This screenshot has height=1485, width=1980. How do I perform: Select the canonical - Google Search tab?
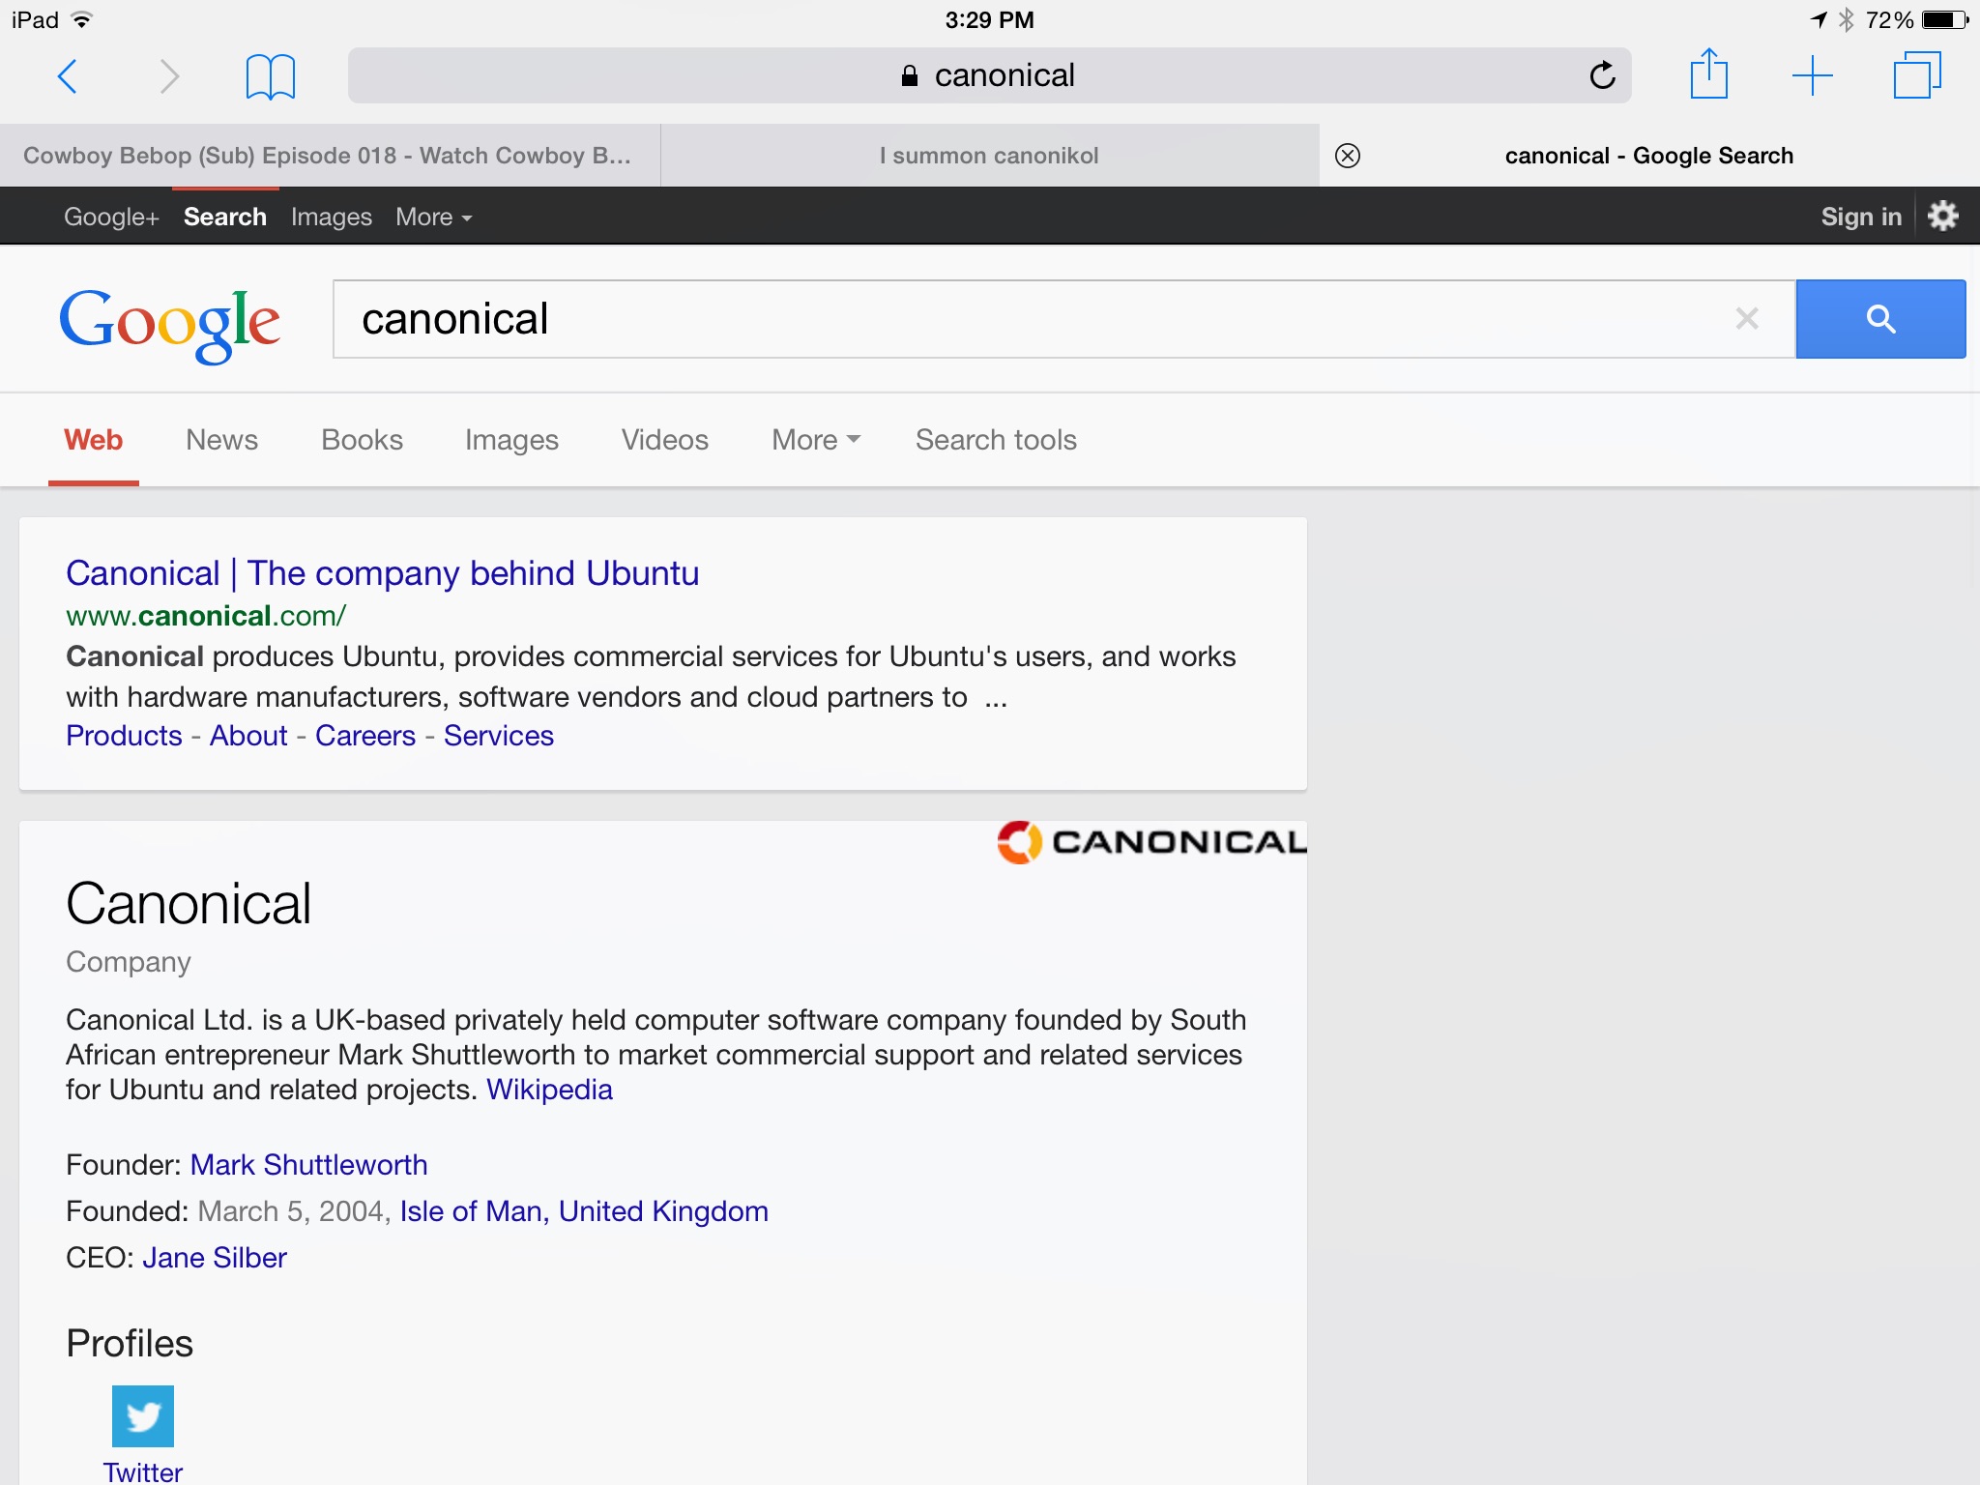[1649, 156]
